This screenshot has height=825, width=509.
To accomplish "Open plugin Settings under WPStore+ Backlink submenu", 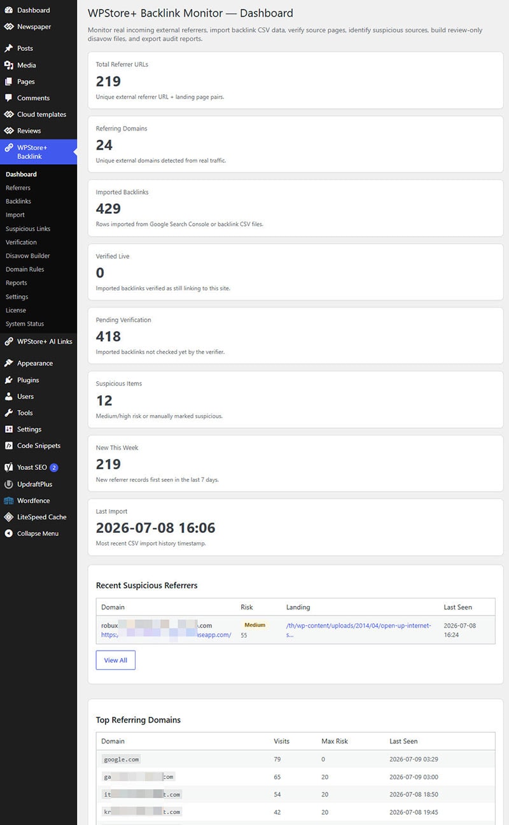I will 17,297.
